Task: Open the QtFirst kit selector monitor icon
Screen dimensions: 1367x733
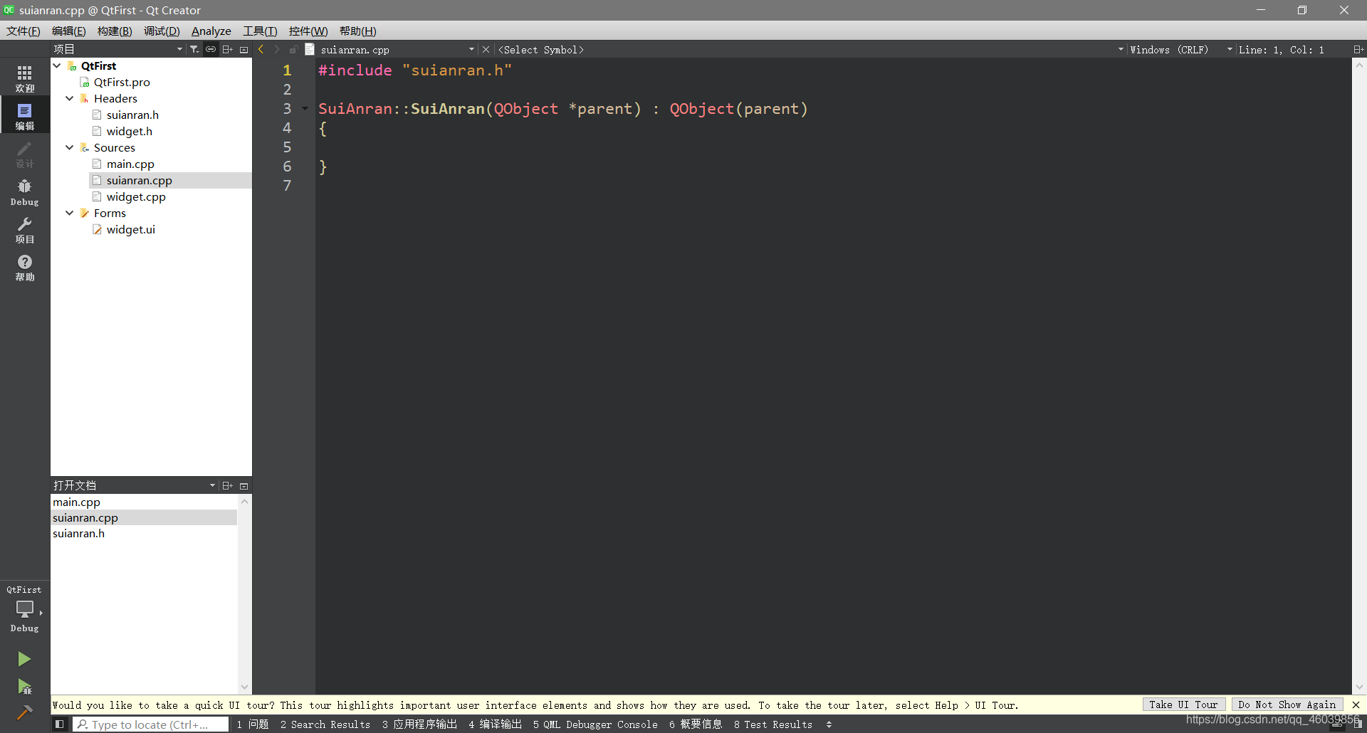Action: pyautogui.click(x=25, y=609)
